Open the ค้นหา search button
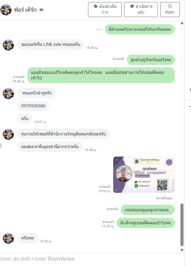 170,10
